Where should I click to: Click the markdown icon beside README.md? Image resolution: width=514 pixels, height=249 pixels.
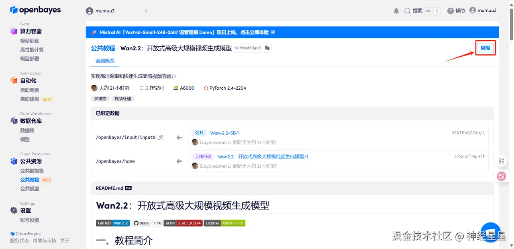pos(128,188)
